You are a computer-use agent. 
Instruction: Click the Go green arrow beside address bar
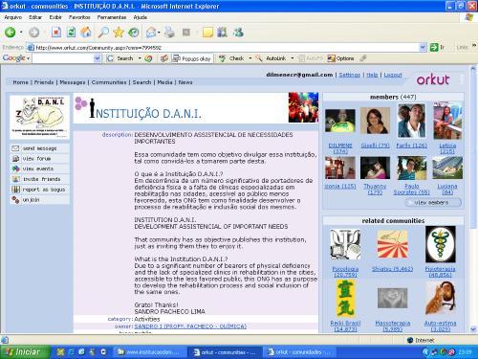(x=434, y=48)
